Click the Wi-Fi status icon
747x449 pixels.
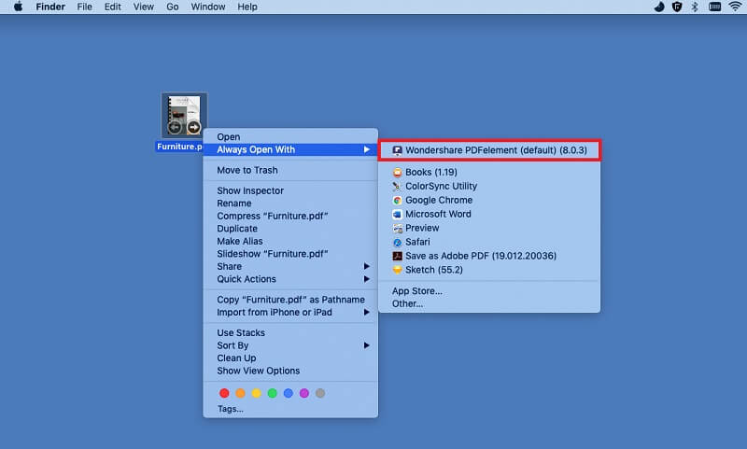tap(736, 7)
